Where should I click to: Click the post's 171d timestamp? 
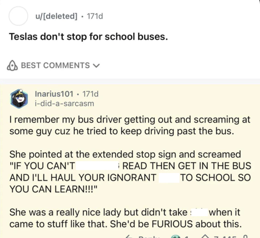pos(96,16)
